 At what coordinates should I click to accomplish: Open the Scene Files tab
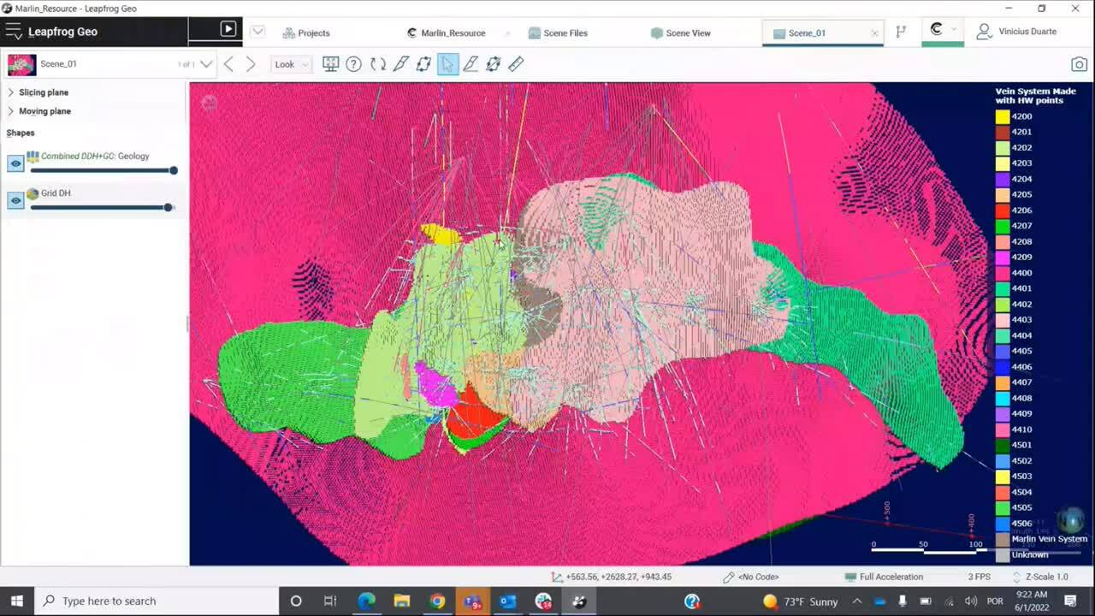click(x=558, y=33)
